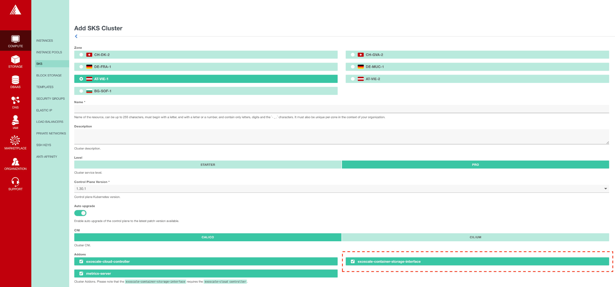Focus the cluster Name input field
The image size is (615, 287).
342,109
